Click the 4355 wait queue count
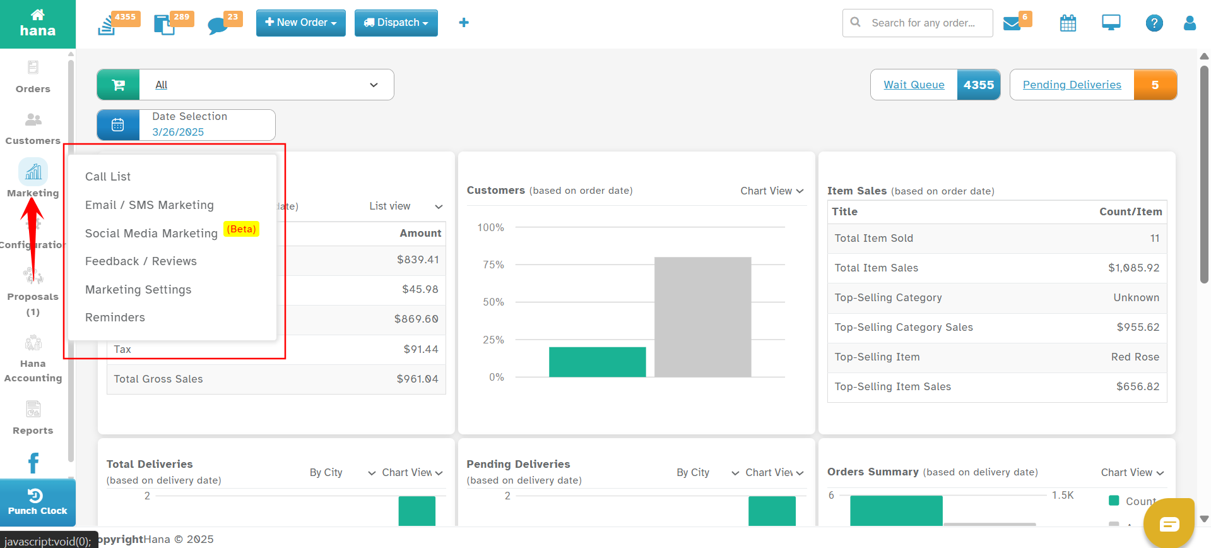The image size is (1211, 548). pos(979,85)
